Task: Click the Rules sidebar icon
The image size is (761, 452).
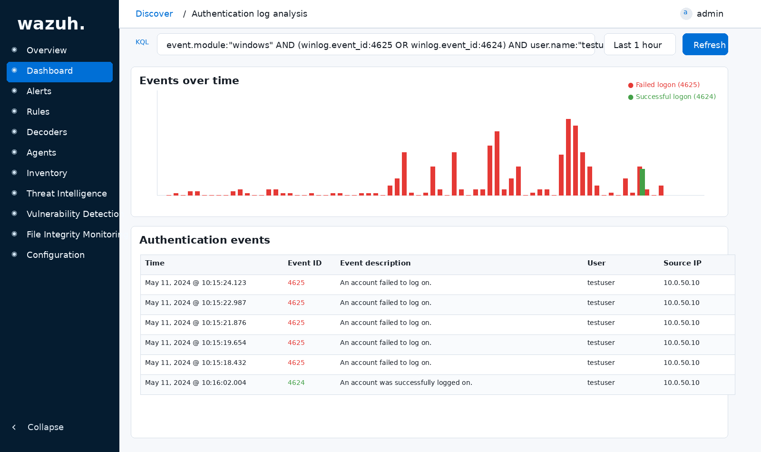Action: (x=14, y=111)
